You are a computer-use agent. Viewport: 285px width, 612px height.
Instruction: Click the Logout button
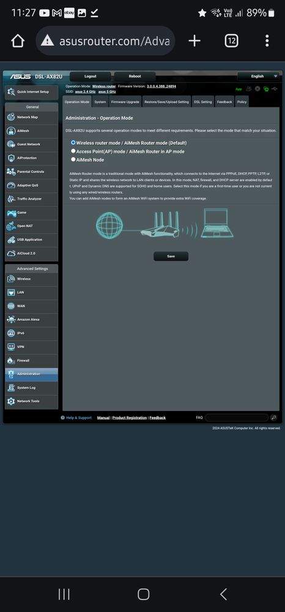(x=91, y=77)
